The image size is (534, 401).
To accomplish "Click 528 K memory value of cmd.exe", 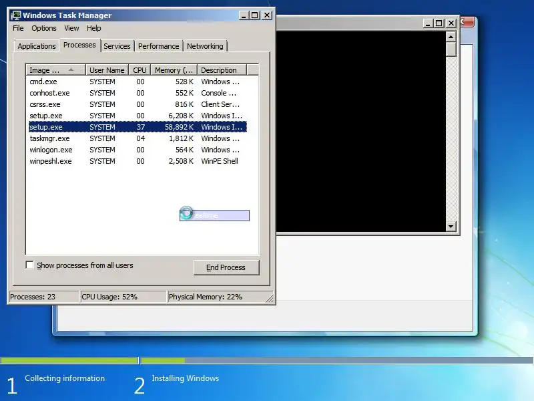I will click(x=184, y=82).
